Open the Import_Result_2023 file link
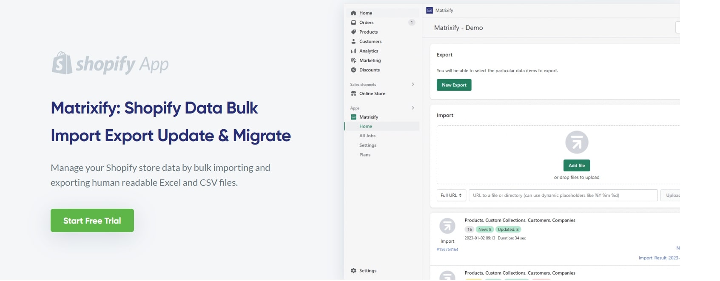Screen dimensions: 720x281 [x=659, y=258]
